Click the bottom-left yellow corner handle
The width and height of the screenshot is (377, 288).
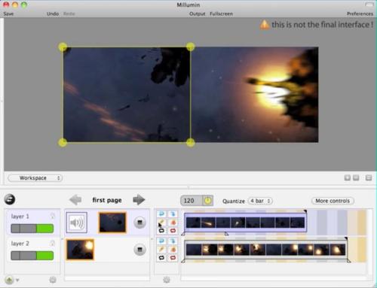pyautogui.click(x=63, y=142)
